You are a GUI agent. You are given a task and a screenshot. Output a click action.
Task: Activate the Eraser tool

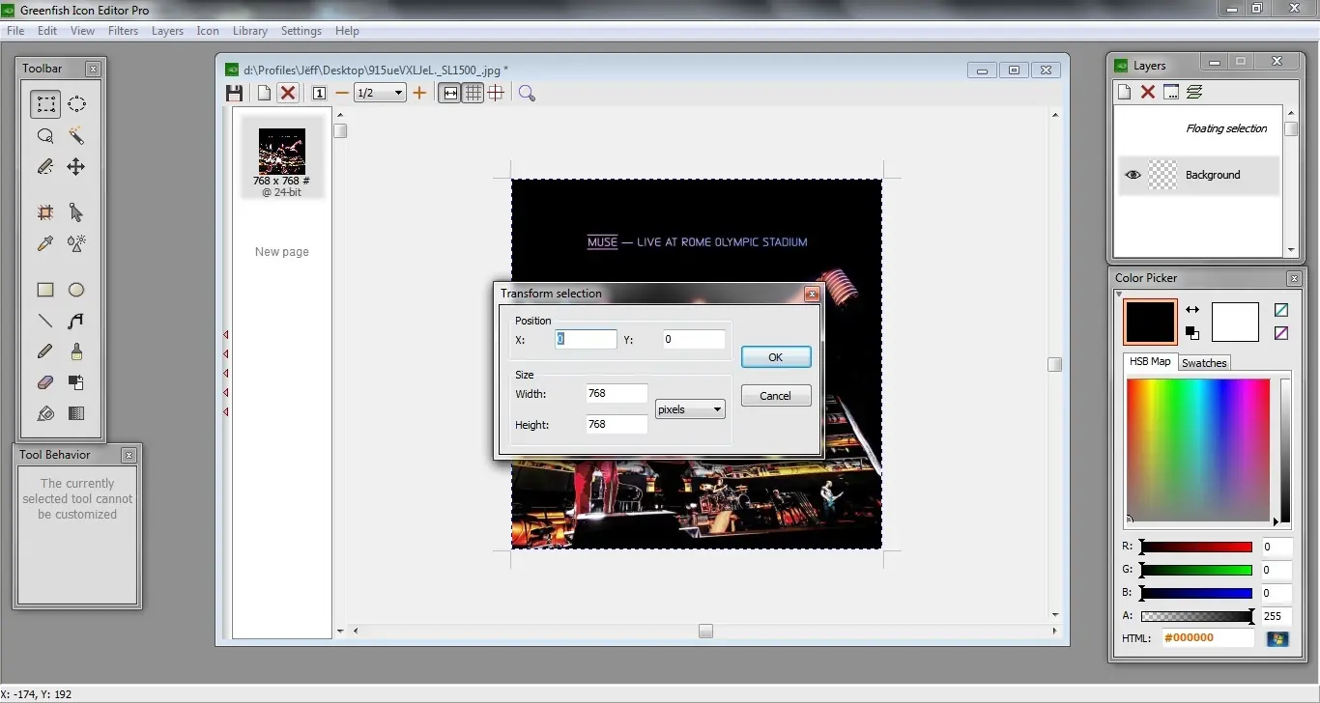coord(45,382)
